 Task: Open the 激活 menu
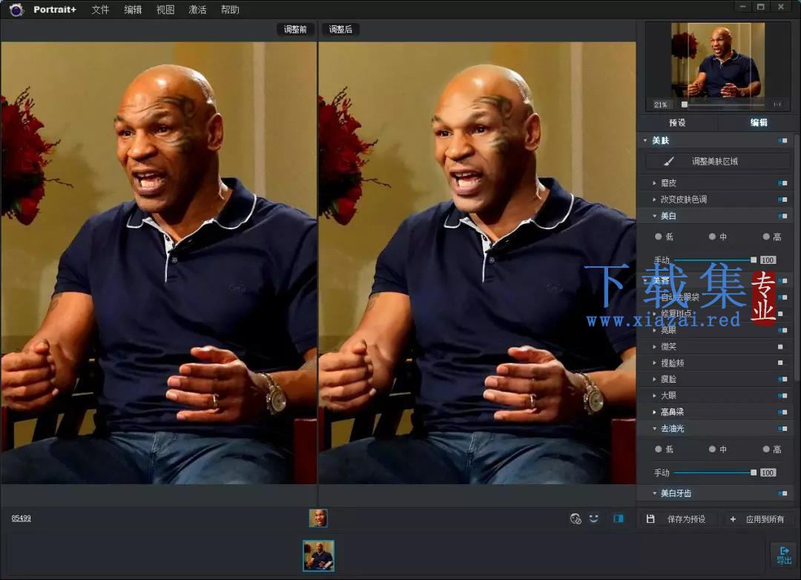(198, 10)
